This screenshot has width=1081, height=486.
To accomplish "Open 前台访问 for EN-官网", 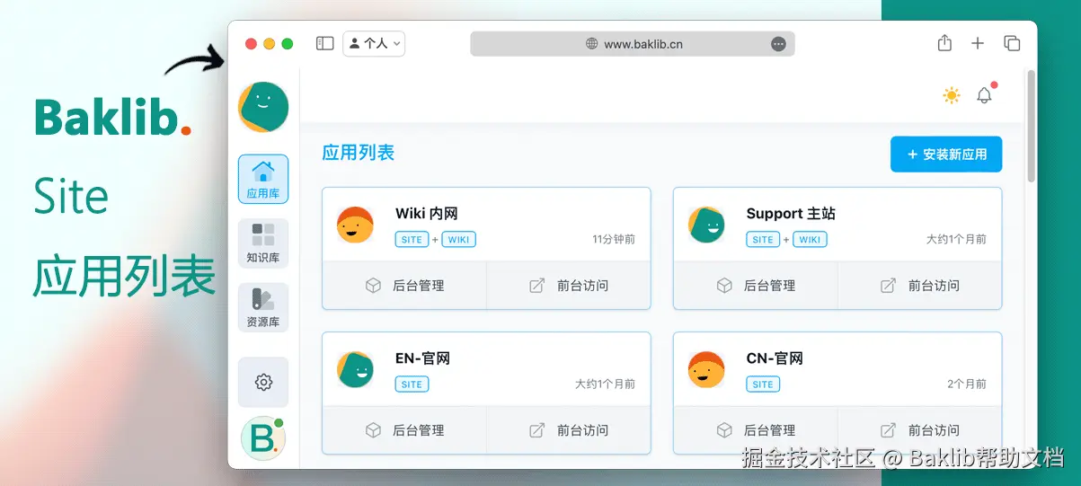I will click(x=569, y=430).
